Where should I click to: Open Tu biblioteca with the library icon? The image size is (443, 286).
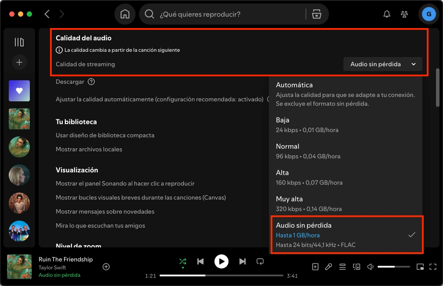(19, 42)
